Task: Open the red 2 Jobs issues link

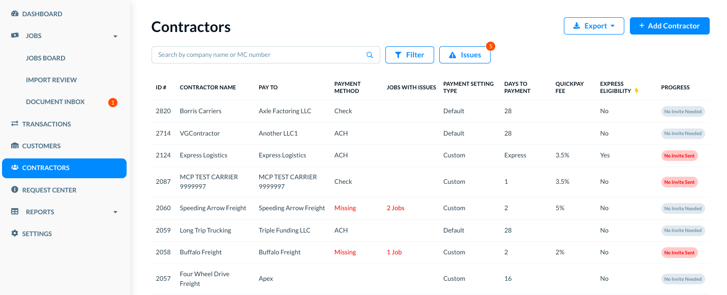Action: 396,208
